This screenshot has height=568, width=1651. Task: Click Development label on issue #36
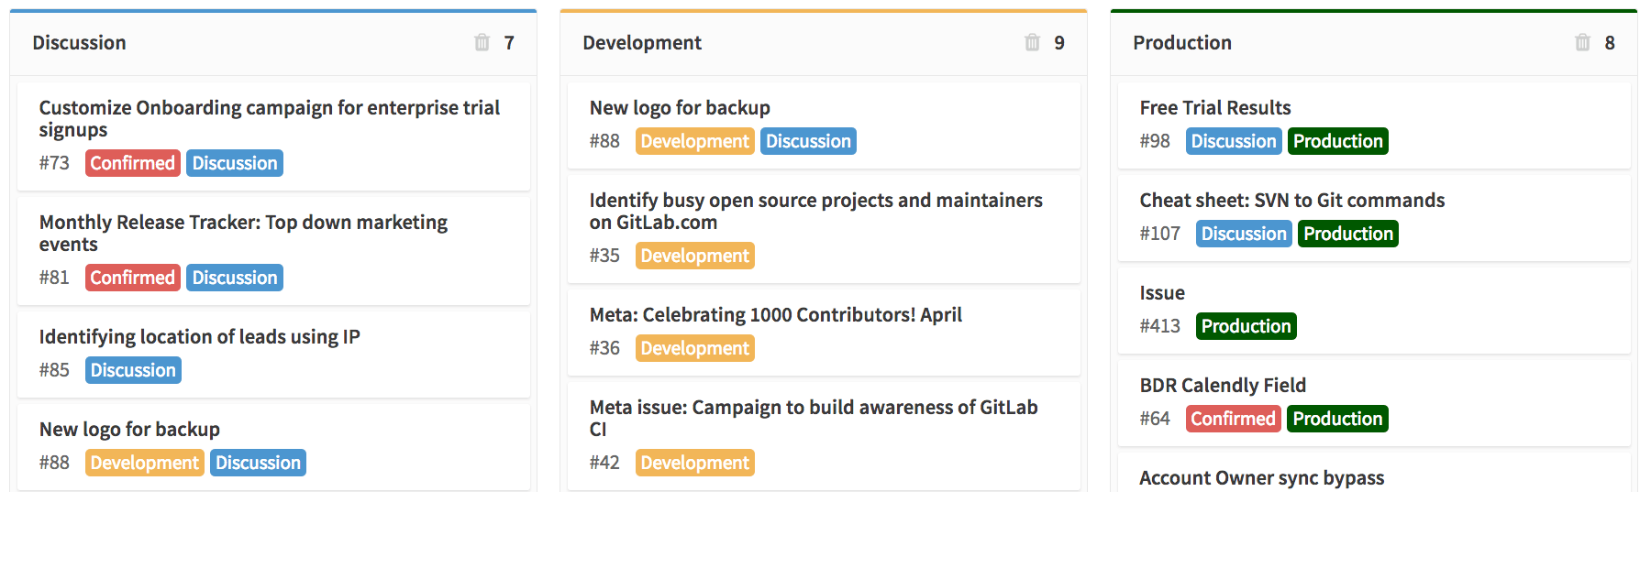pos(695,348)
